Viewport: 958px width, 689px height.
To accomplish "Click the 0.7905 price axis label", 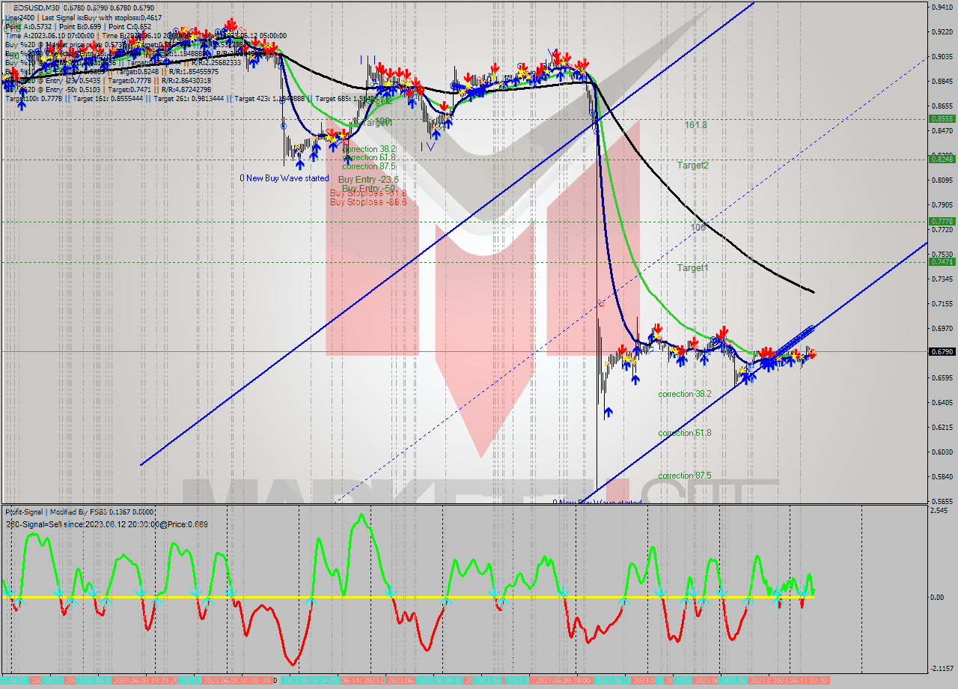I will [942, 204].
